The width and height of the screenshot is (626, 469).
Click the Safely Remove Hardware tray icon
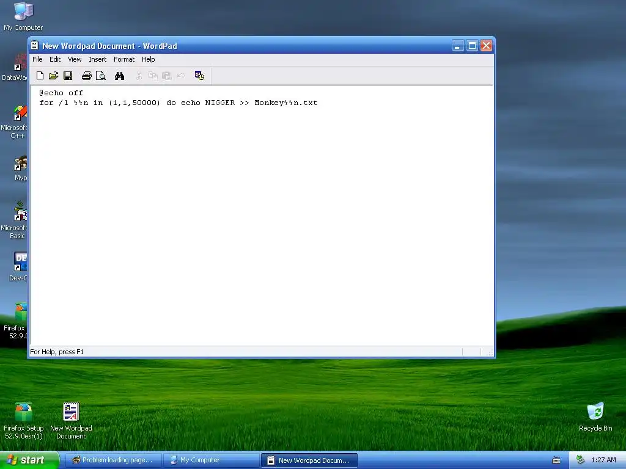(x=581, y=460)
